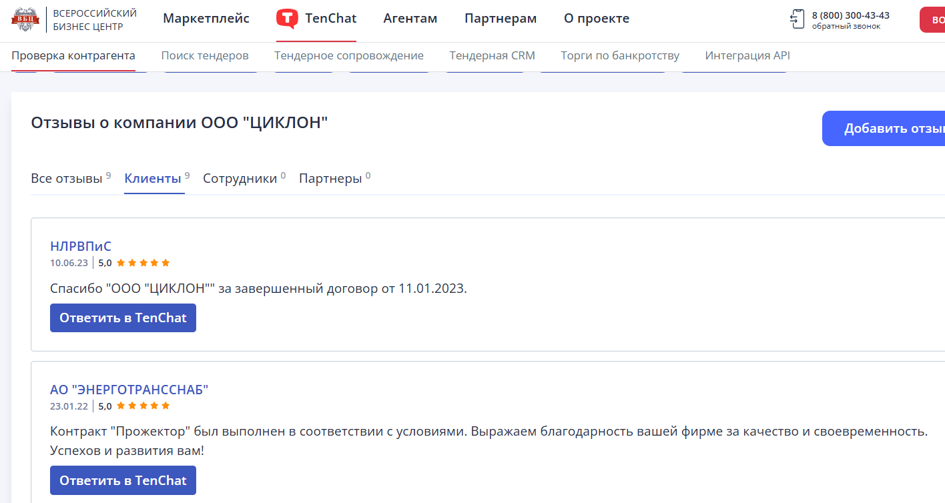Image resolution: width=945 pixels, height=503 pixels.
Task: Reply in TenChat to НЛРВПиС review
Action: tap(123, 318)
